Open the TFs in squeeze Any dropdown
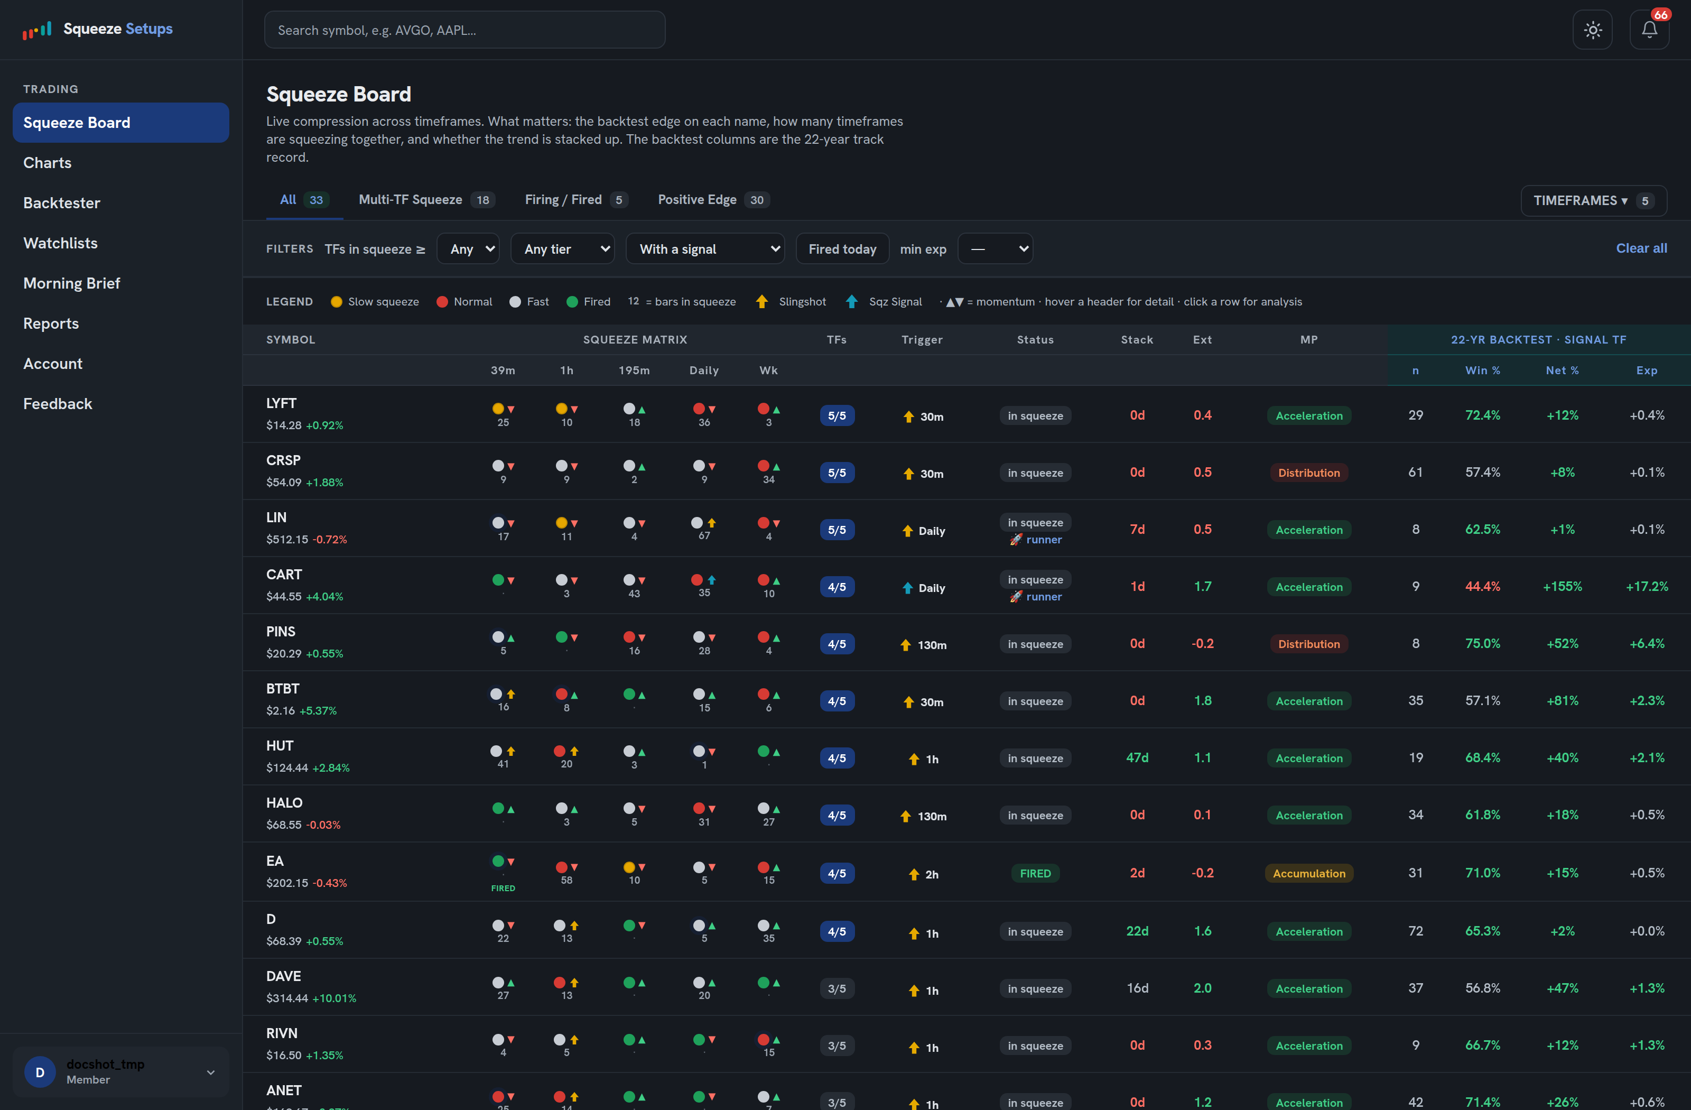Image resolution: width=1691 pixels, height=1110 pixels. pyautogui.click(x=468, y=249)
